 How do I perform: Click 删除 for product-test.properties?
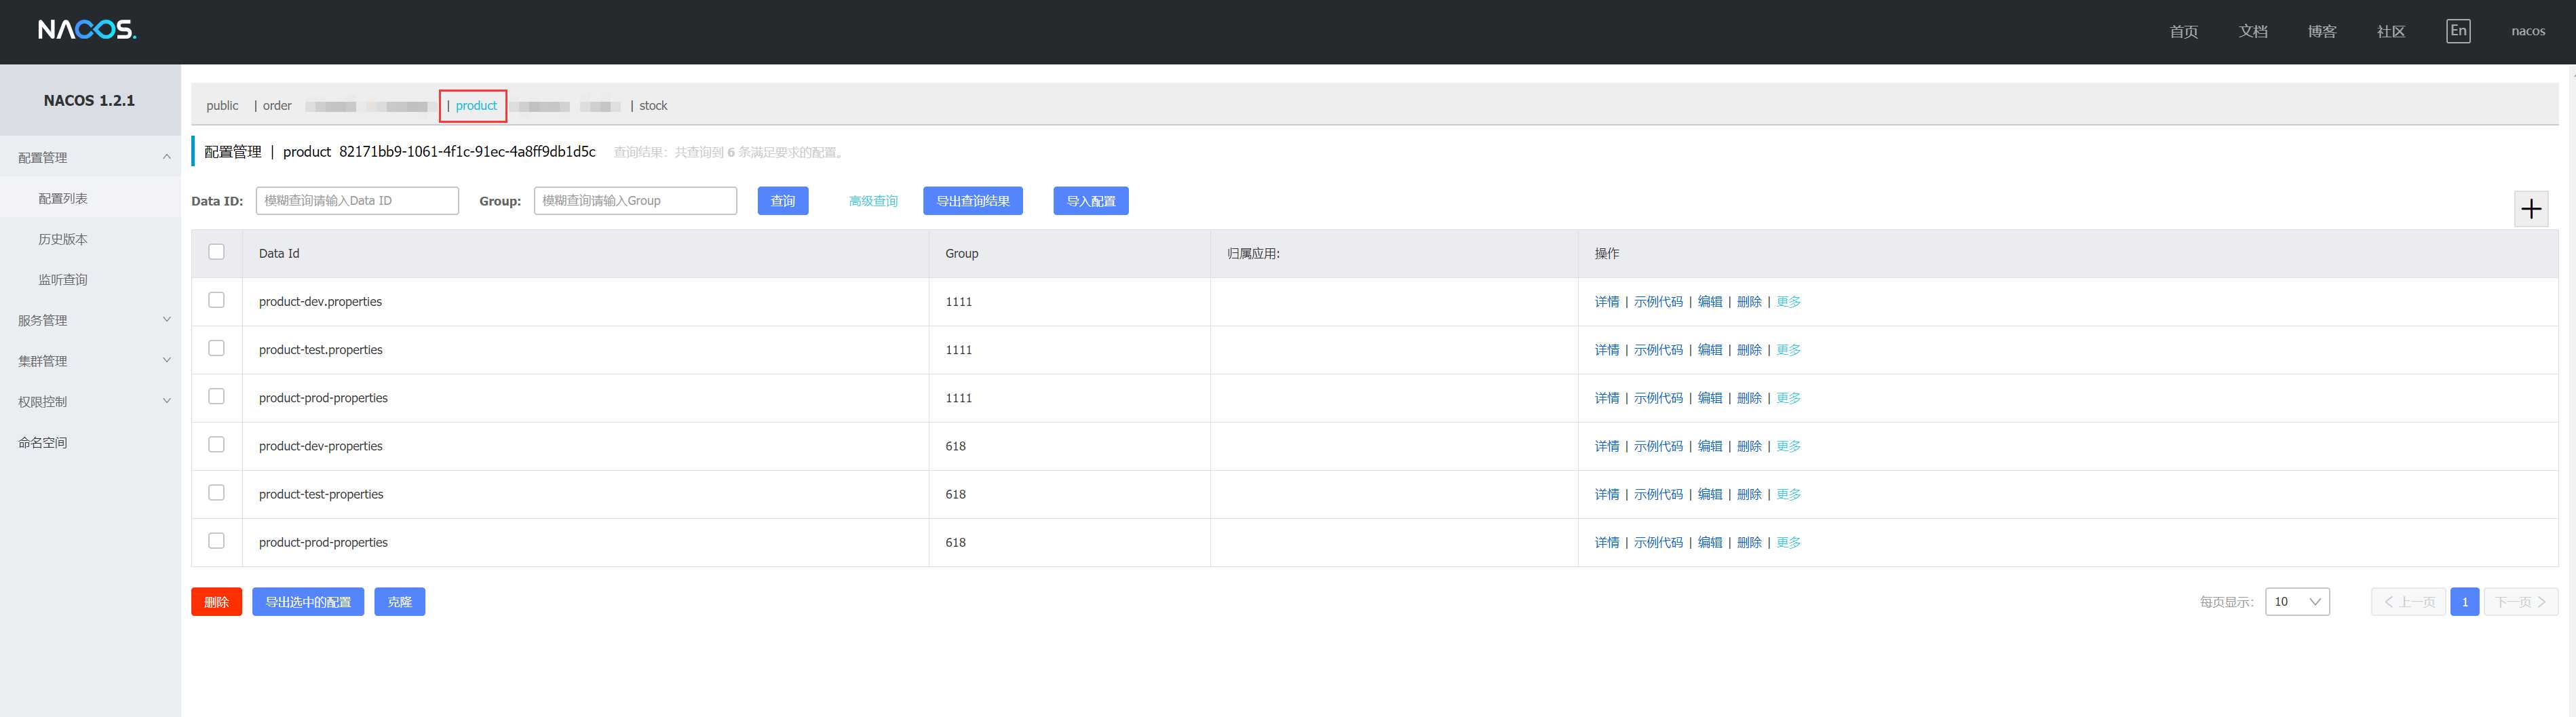[1749, 350]
